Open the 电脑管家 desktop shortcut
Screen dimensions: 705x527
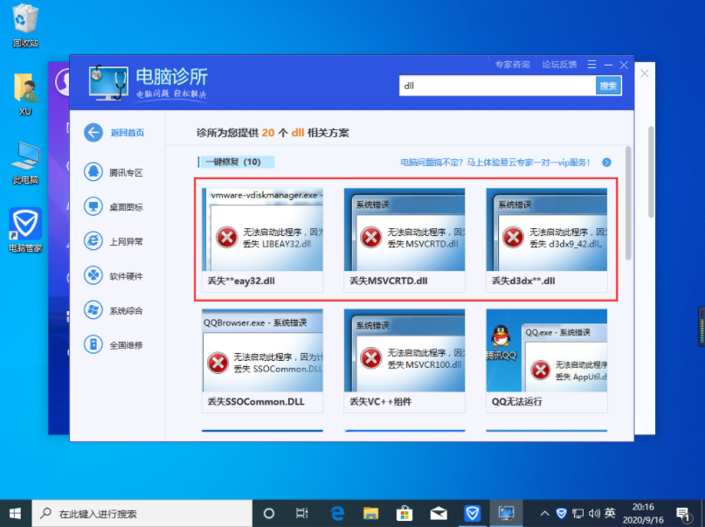pyautogui.click(x=24, y=225)
